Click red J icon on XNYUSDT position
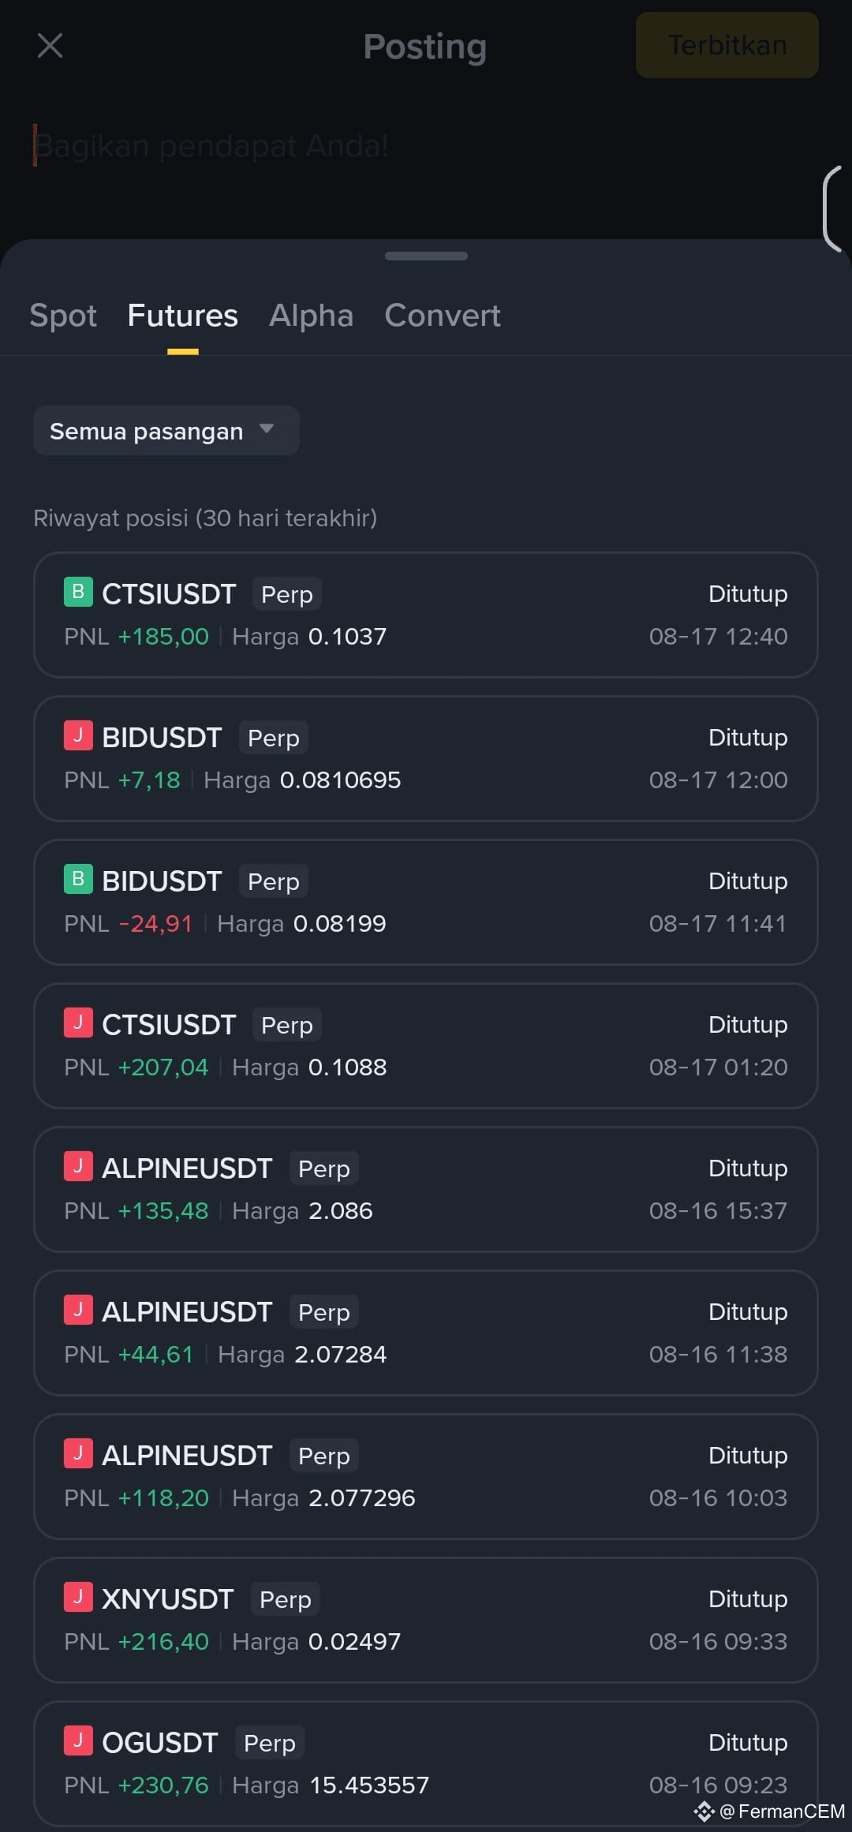The height and width of the screenshot is (1832, 852). 78,1597
